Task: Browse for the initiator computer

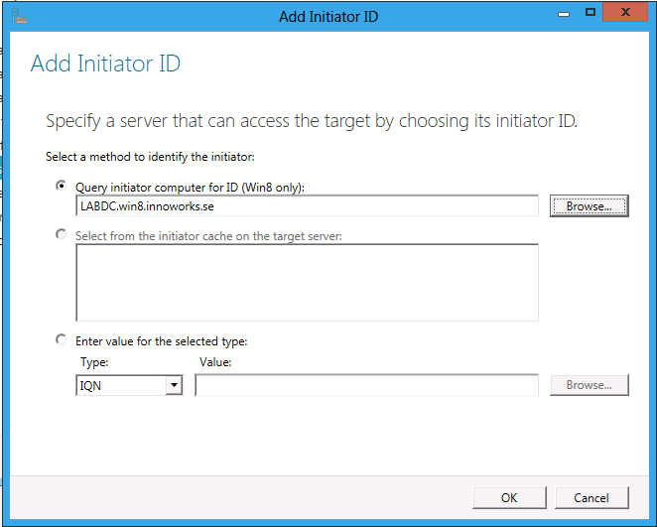Action: [x=590, y=206]
